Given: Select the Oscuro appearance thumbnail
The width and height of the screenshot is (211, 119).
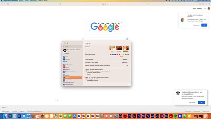Looking at the screenshot, I should (x=119, y=48).
